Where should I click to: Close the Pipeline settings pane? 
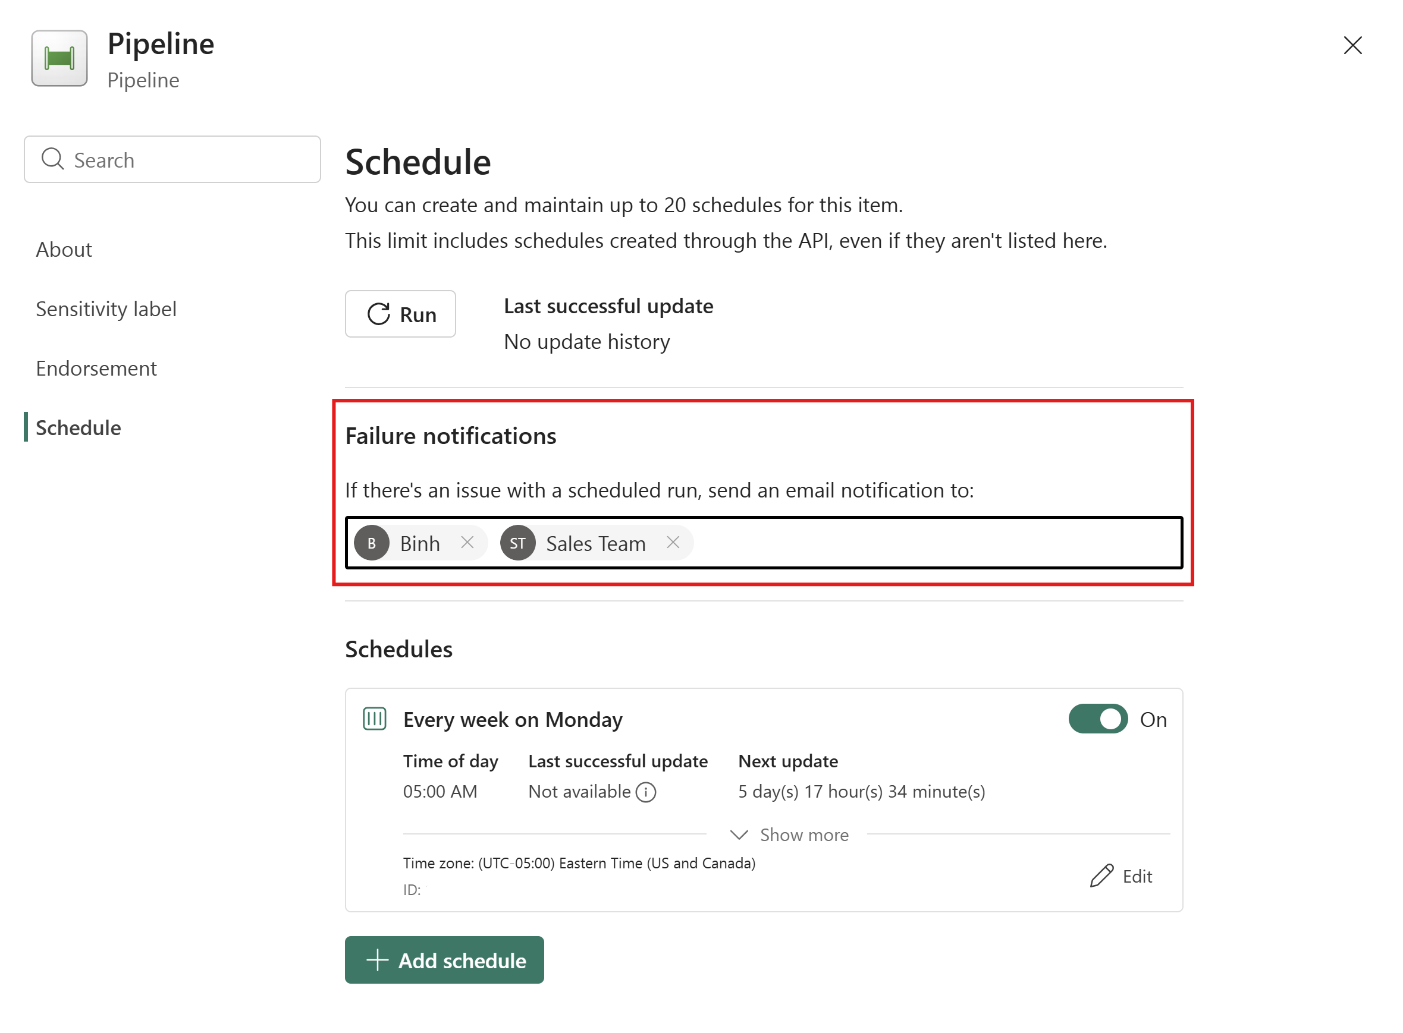click(x=1352, y=45)
